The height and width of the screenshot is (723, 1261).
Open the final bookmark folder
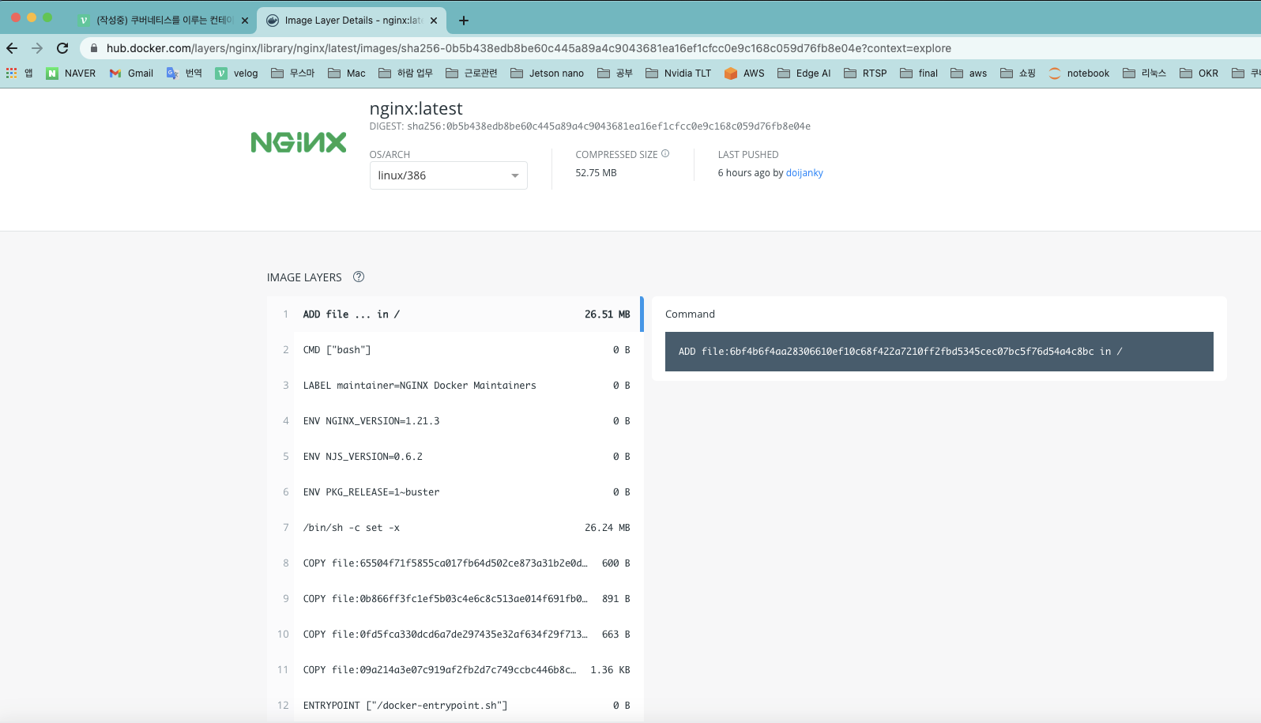tap(918, 73)
